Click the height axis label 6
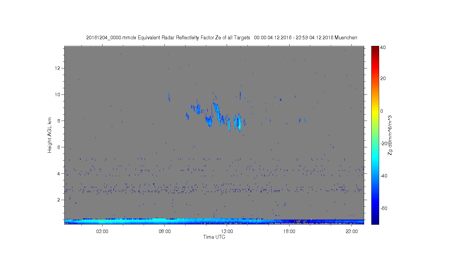This screenshot has width=451, height=270. [59, 147]
